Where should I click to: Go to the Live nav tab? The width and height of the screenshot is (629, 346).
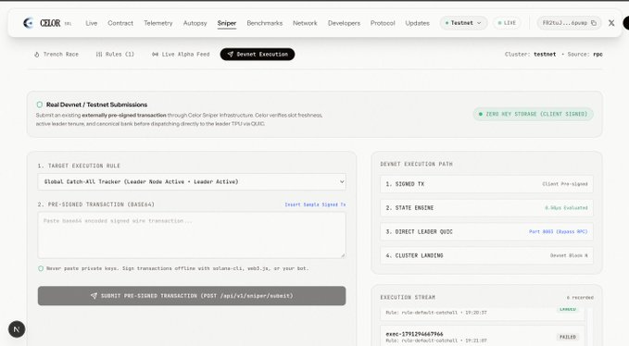(x=92, y=23)
